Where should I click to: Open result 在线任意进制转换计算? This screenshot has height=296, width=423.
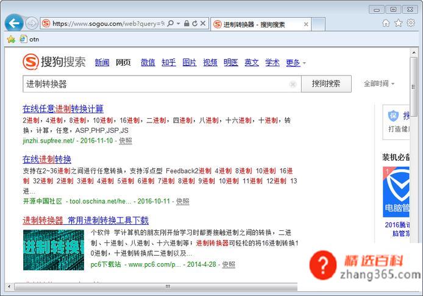pos(63,109)
